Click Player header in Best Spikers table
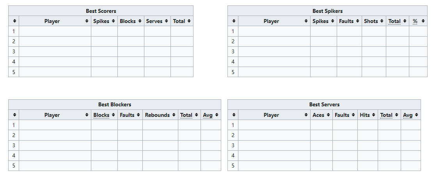 [x=271, y=21]
